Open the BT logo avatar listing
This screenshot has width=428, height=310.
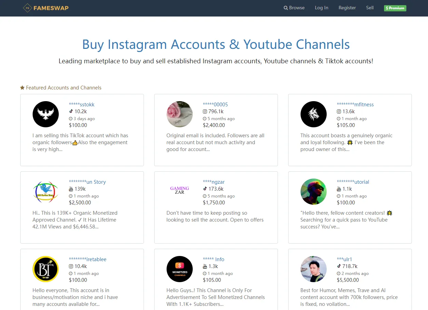[x=46, y=269]
